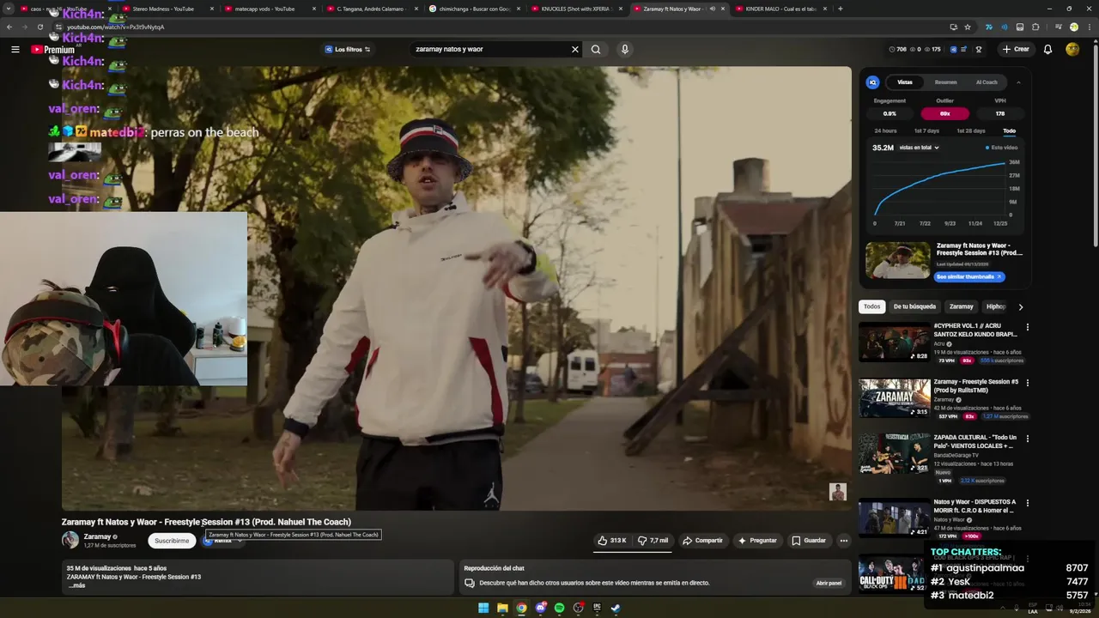The height and width of the screenshot is (618, 1099).
Task: Open new browser tab with plus
Action: click(x=840, y=9)
